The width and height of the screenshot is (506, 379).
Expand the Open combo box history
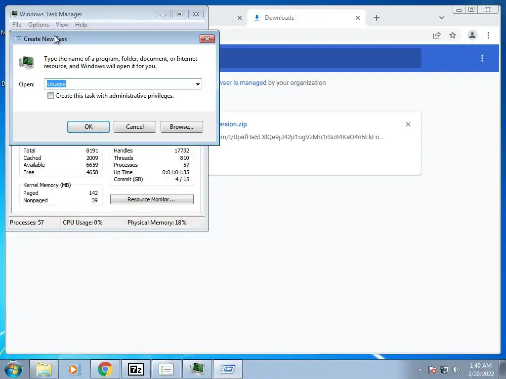pyautogui.click(x=198, y=84)
